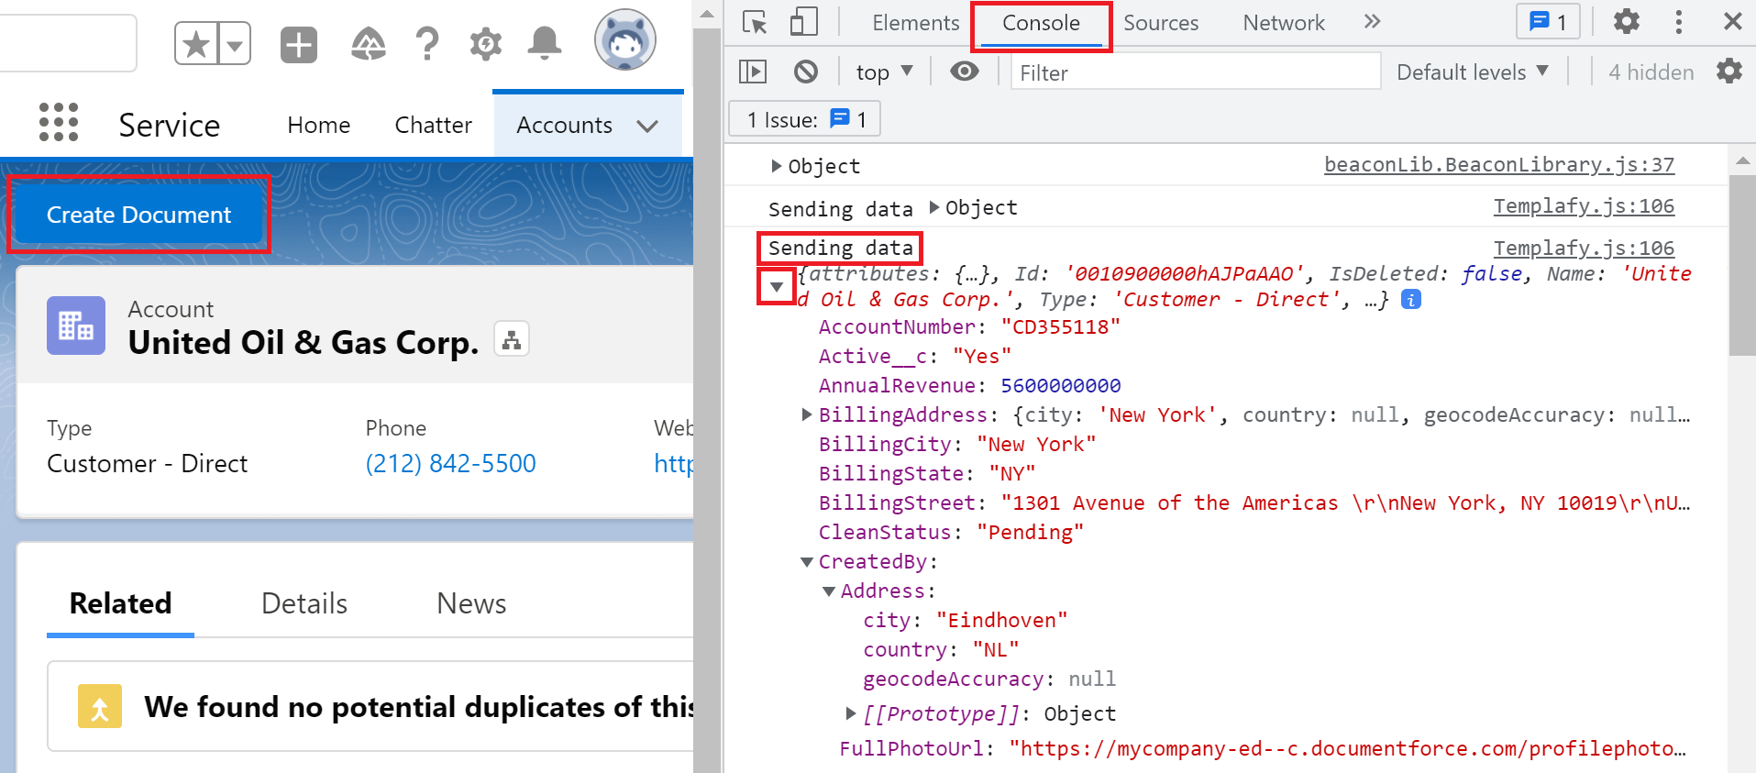Select the AccountNumber value "CD355118"

click(x=1060, y=326)
